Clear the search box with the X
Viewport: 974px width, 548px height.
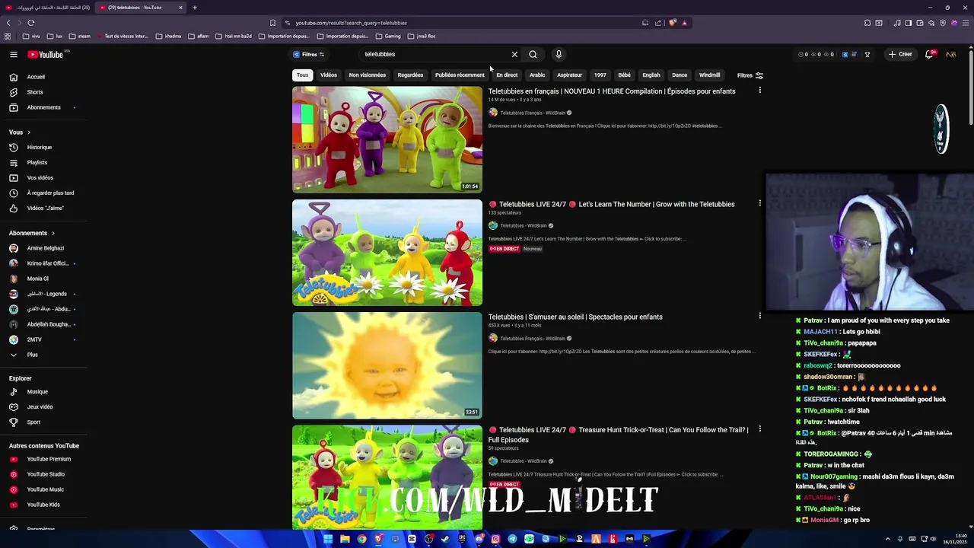(x=514, y=54)
